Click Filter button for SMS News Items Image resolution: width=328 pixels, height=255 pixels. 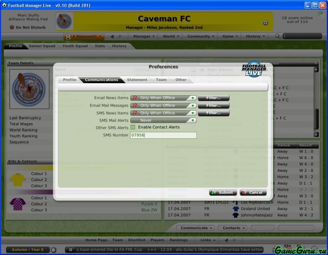[214, 113]
